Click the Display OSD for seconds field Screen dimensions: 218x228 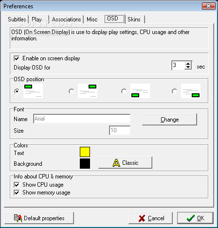point(178,66)
